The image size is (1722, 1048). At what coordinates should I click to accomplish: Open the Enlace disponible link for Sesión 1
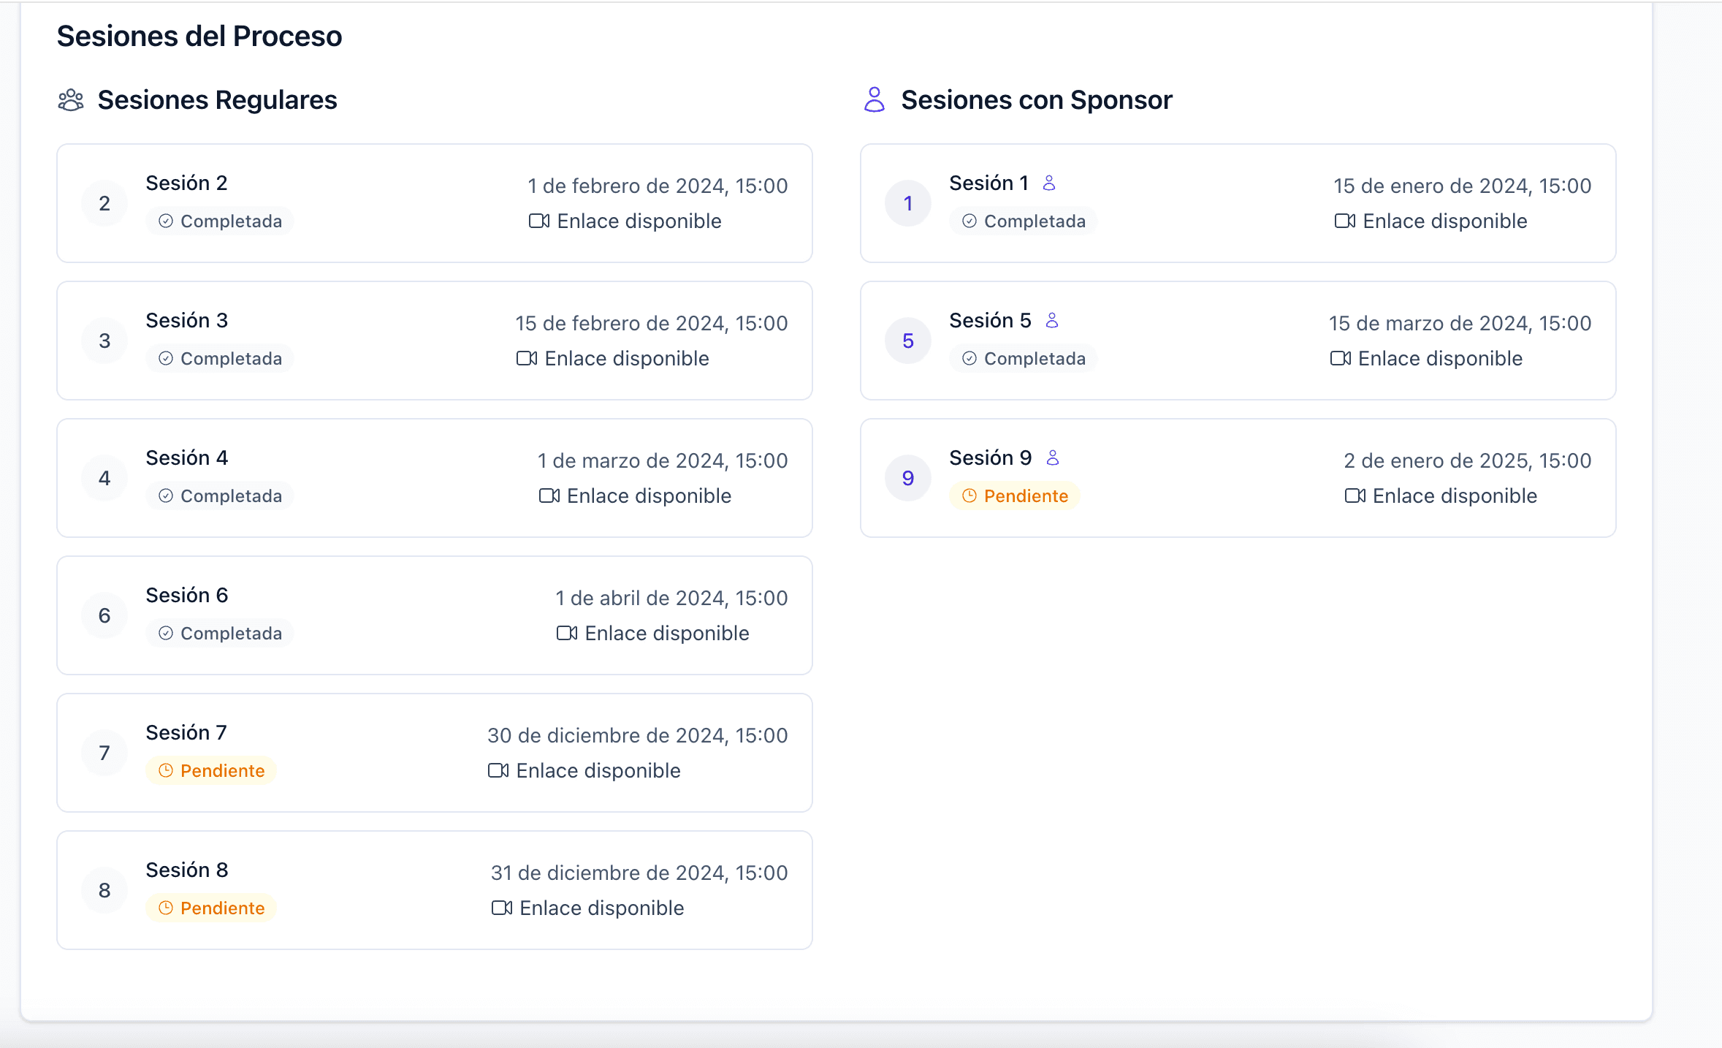(x=1444, y=221)
